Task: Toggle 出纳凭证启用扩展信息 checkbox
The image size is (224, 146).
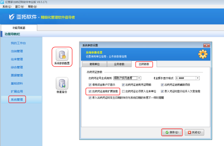Action: (90, 91)
